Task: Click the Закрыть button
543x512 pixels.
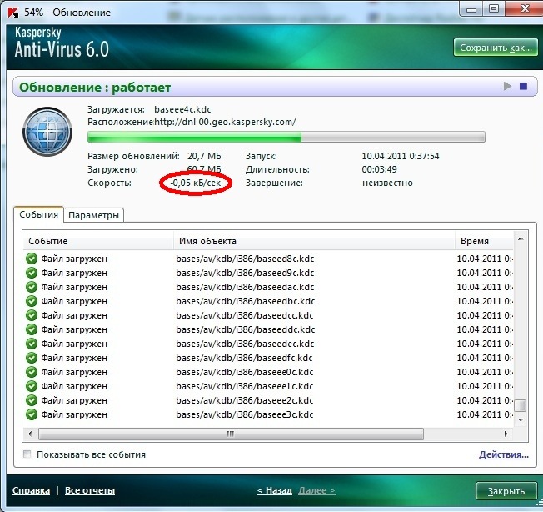Action: [x=506, y=491]
